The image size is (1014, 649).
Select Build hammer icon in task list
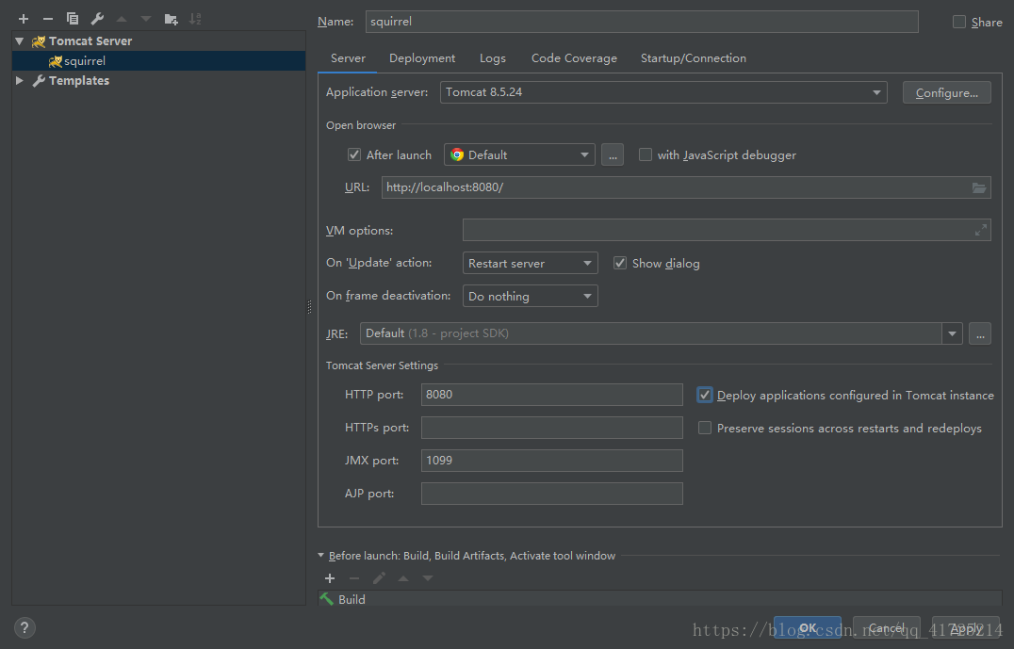tap(327, 599)
